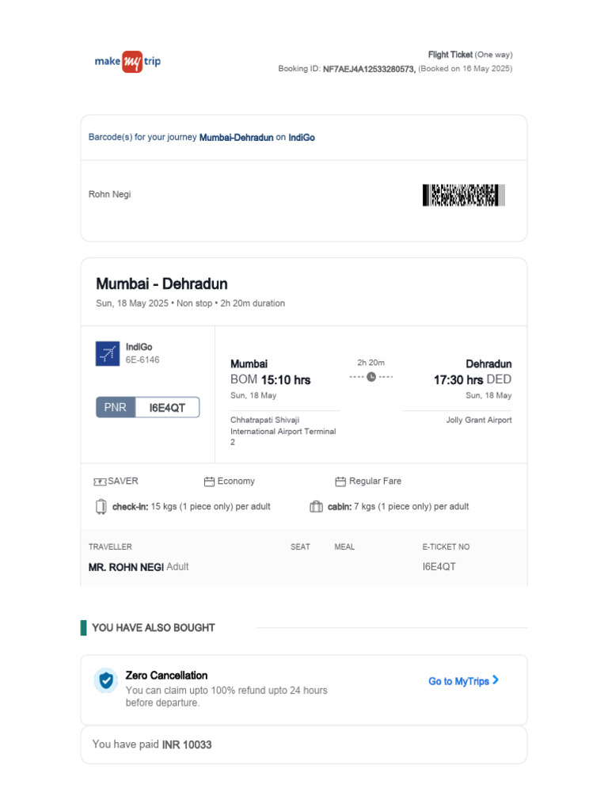Click the boarding barcode image
The image size is (608, 811).
(x=463, y=196)
